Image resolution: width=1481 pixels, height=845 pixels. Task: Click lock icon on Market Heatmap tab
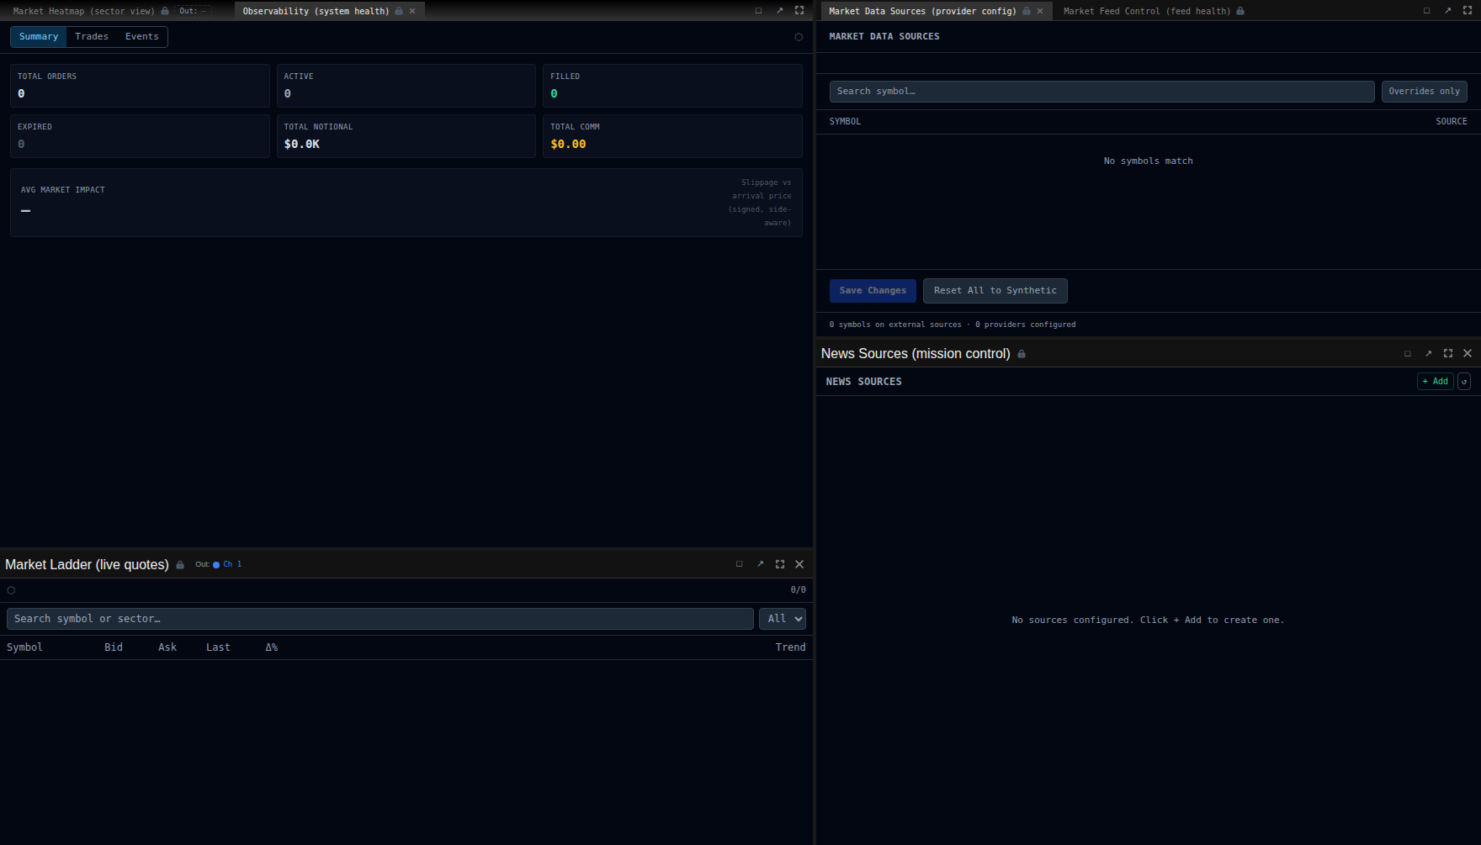(x=165, y=11)
